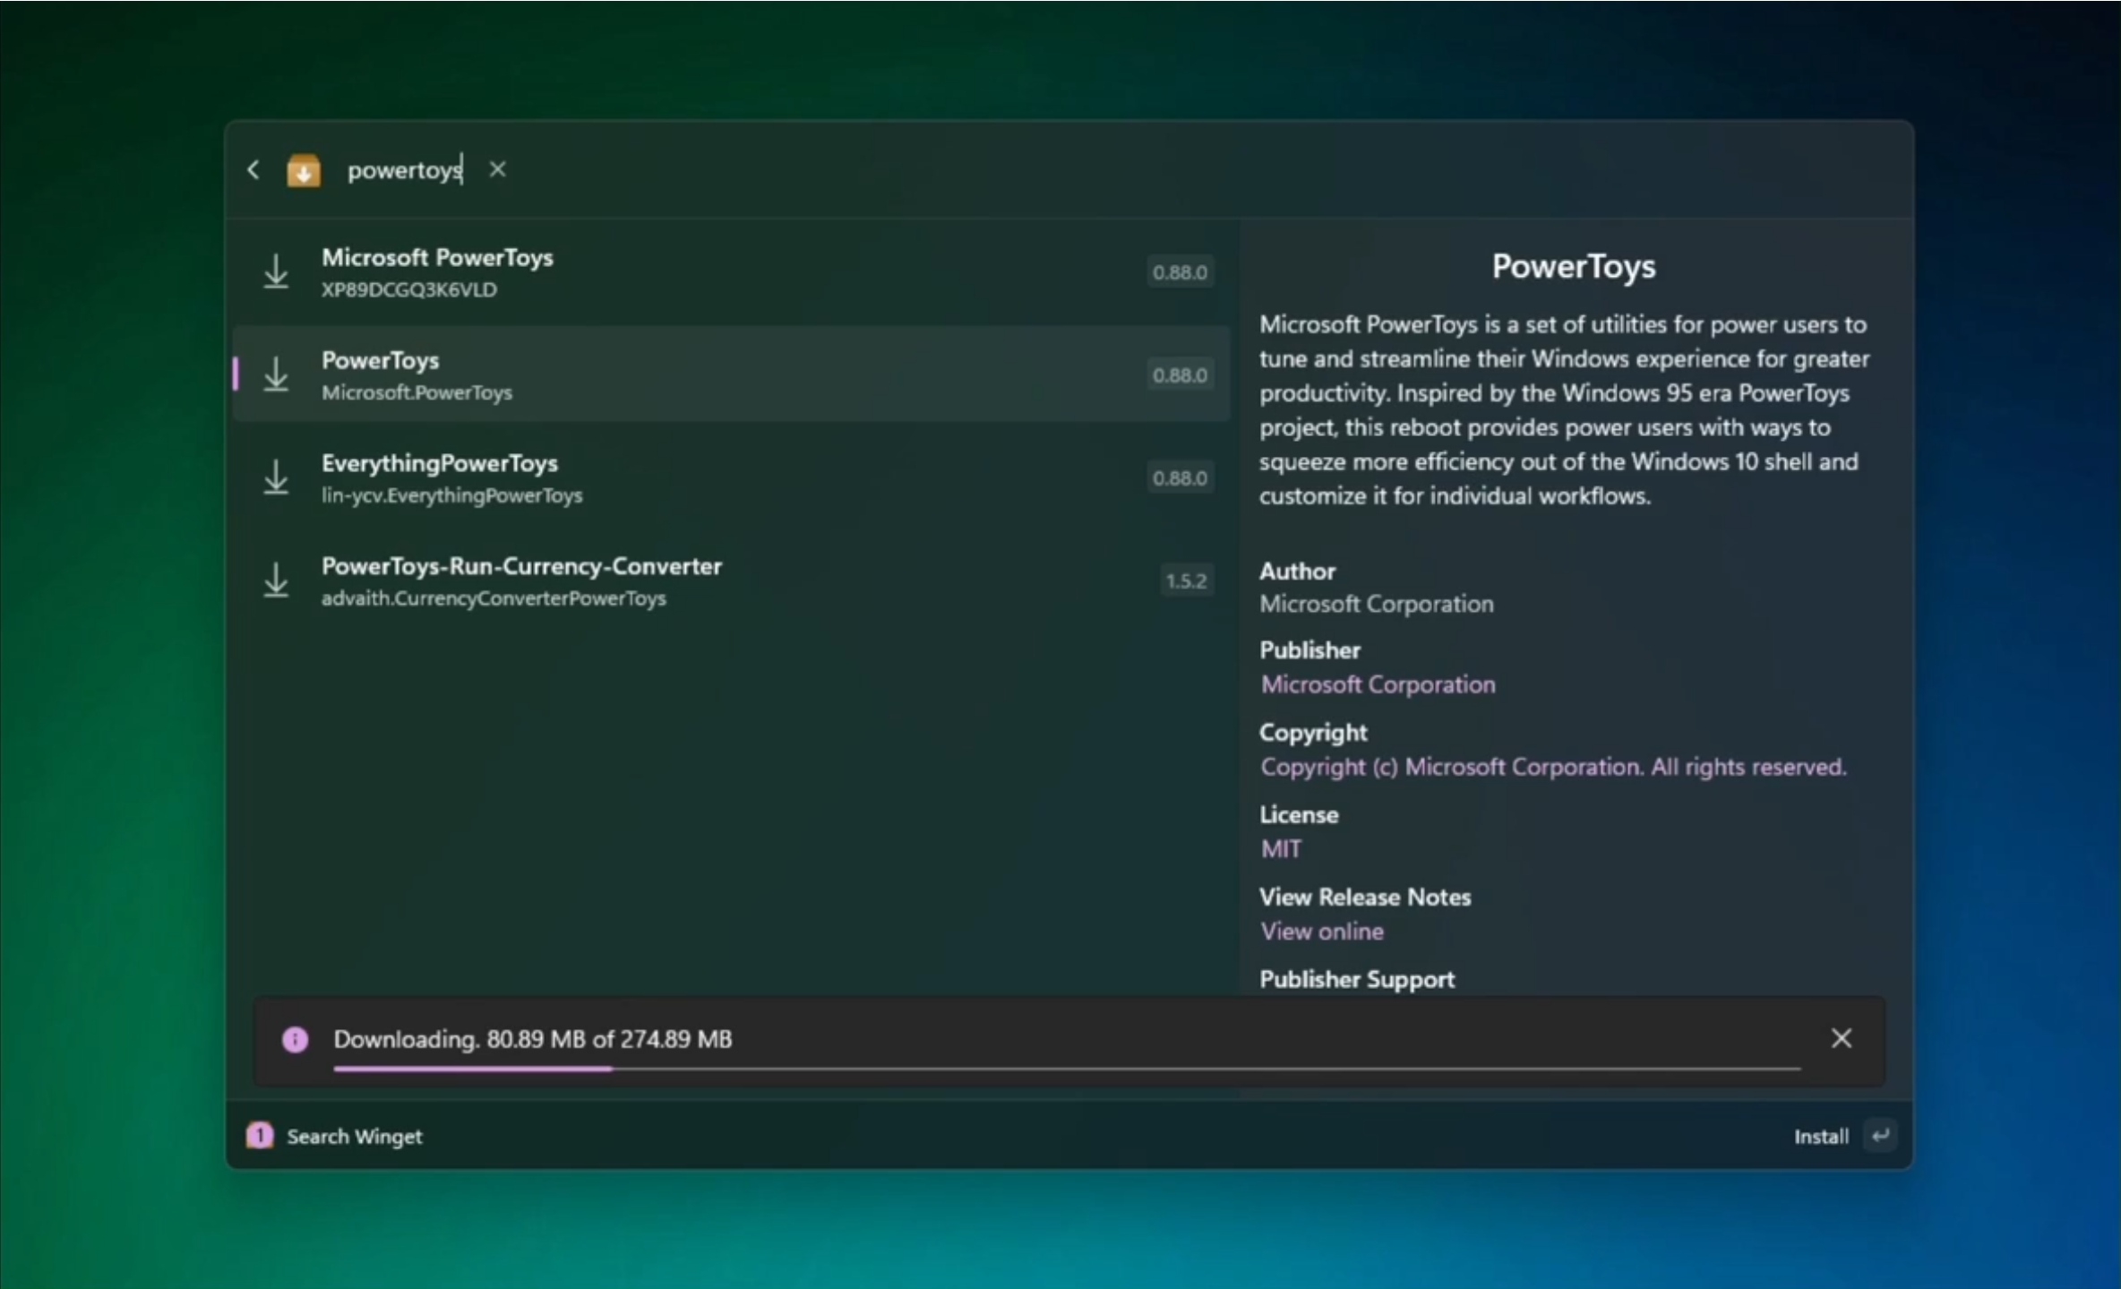This screenshot has width=2121, height=1289.
Task: Click the Search Winget icon in footer
Action: pos(260,1136)
